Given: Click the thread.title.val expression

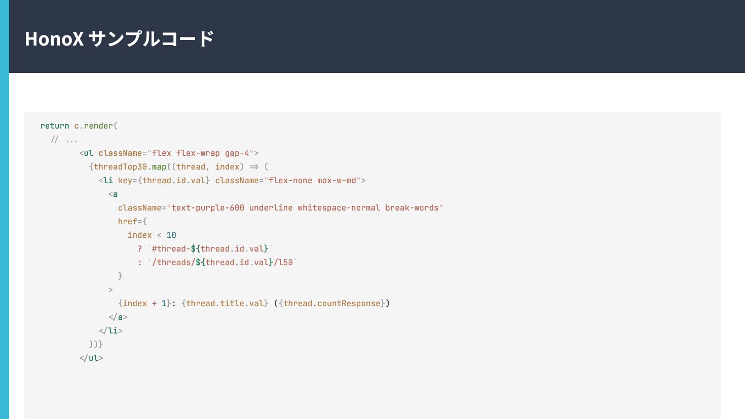Looking at the screenshot, I should pos(225,304).
